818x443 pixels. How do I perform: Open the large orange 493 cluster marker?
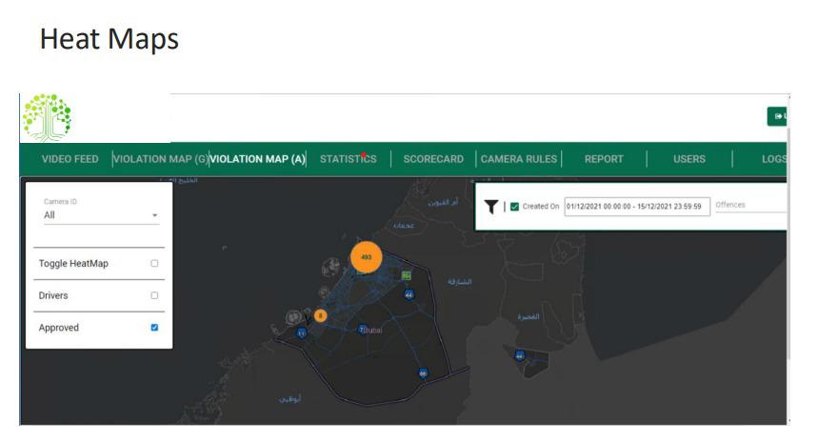coord(366,257)
